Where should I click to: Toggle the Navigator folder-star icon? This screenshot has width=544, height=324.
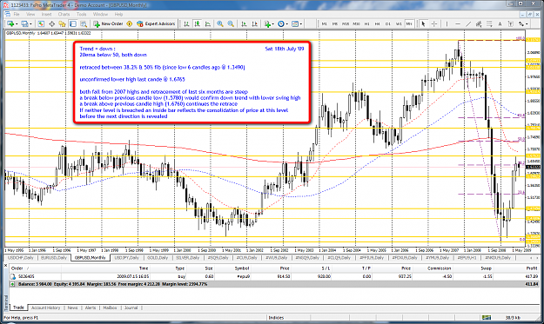[62, 23]
